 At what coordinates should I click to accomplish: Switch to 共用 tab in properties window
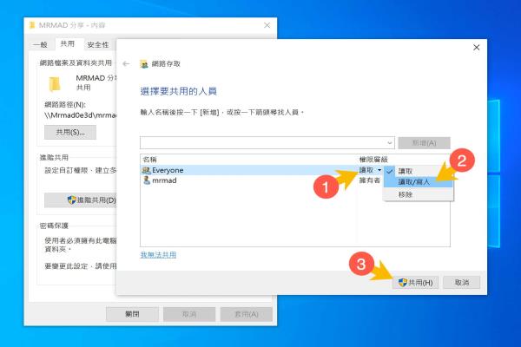coord(68,44)
